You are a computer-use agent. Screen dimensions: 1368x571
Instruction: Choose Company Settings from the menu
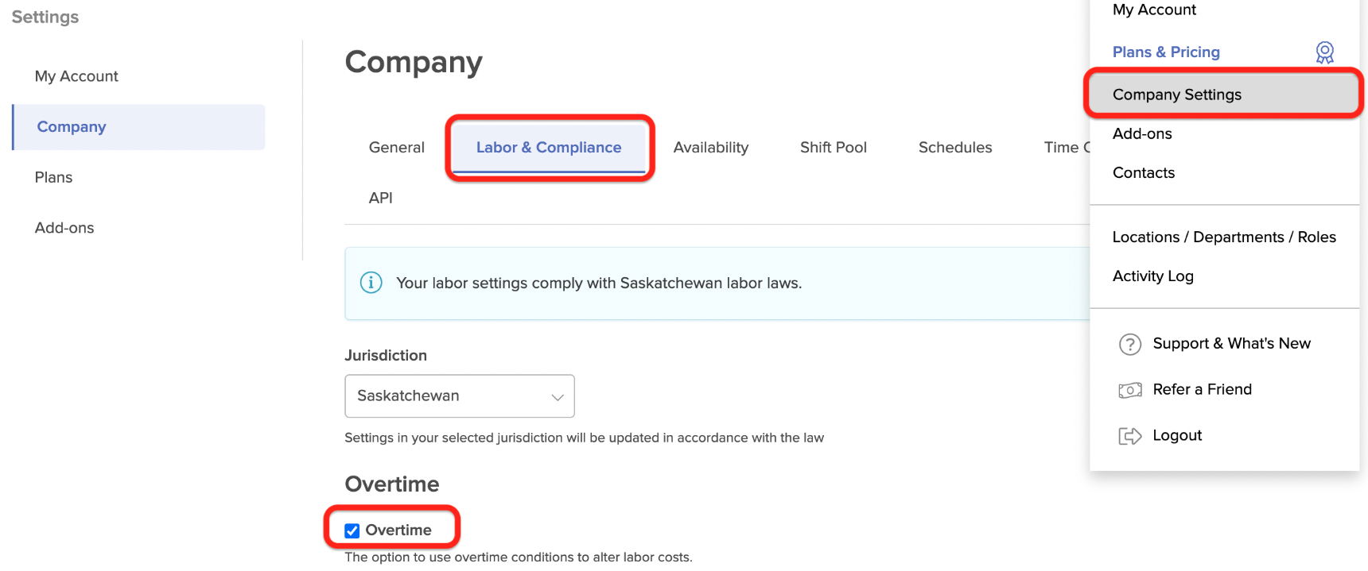click(1176, 95)
